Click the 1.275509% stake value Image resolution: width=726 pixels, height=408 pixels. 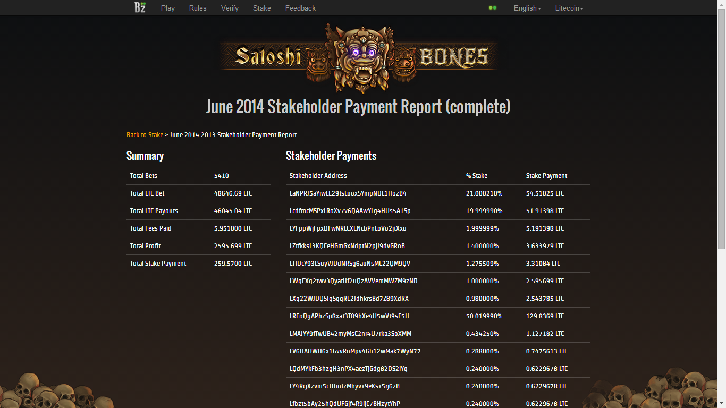(x=483, y=263)
